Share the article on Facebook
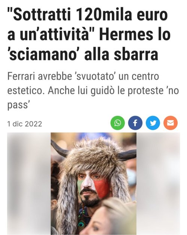 (135, 123)
